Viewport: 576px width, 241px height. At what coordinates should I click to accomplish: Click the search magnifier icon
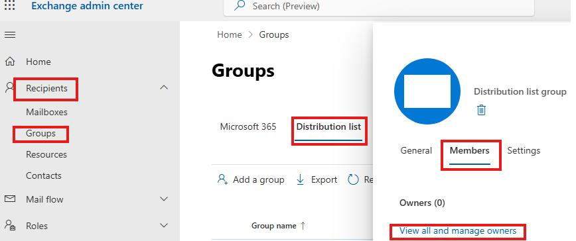pyautogui.click(x=240, y=6)
